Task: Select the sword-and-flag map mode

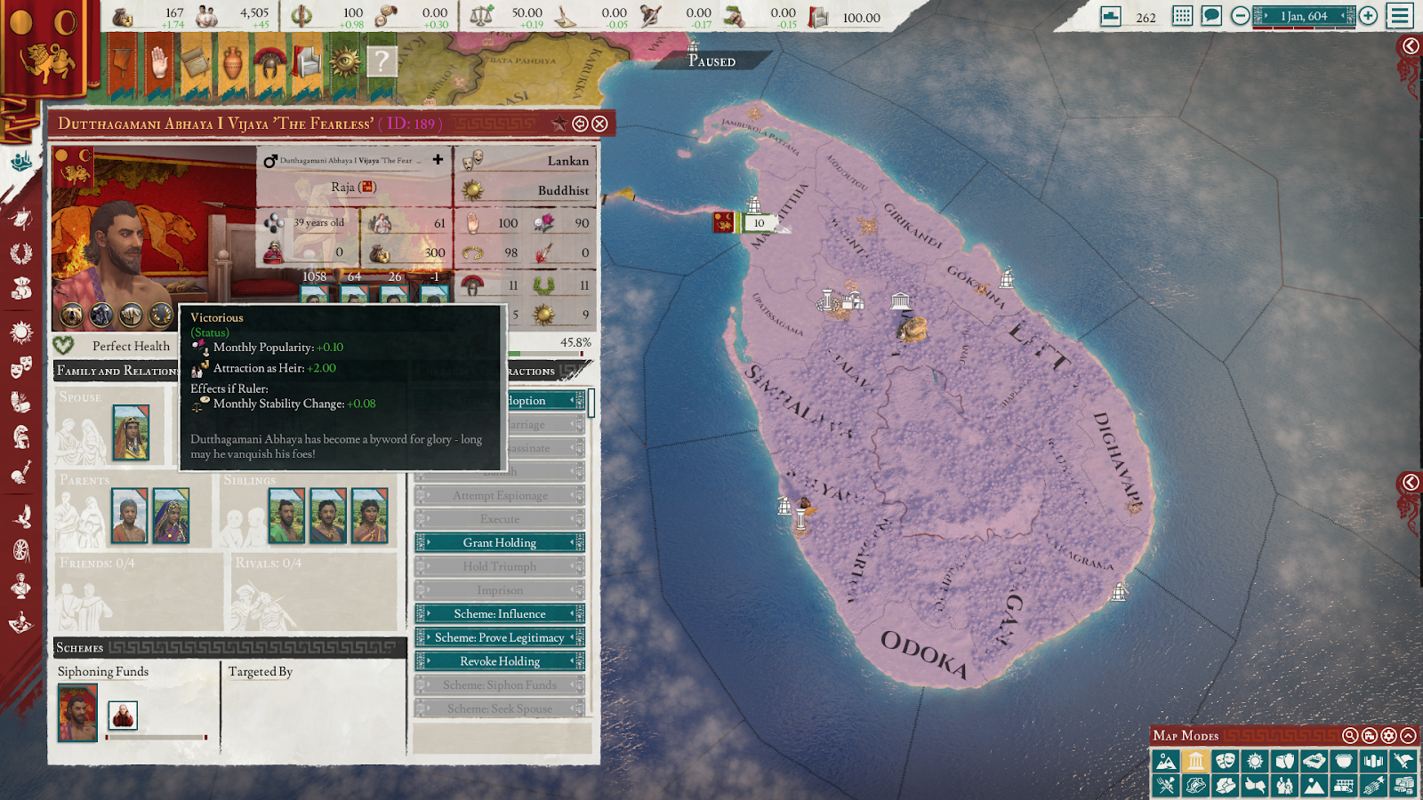Action: (x=1403, y=761)
